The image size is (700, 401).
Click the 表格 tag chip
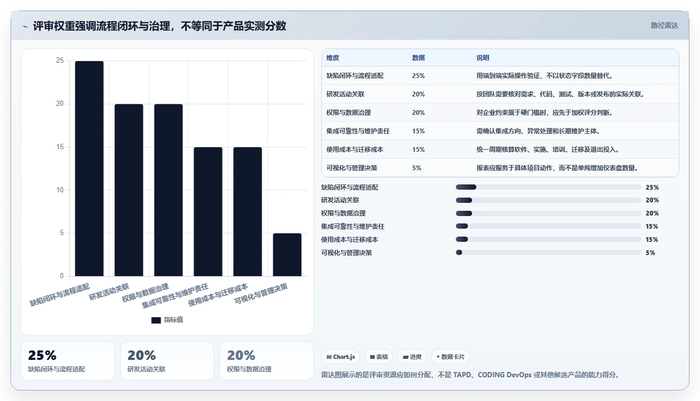pos(379,357)
